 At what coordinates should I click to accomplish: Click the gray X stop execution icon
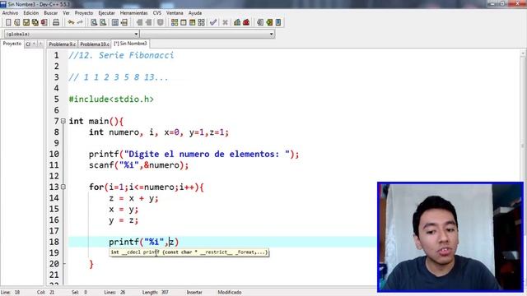pos(225,22)
